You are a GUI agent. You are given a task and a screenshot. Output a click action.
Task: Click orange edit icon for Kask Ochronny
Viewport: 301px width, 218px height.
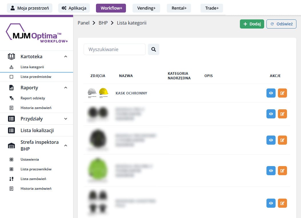[x=282, y=93]
